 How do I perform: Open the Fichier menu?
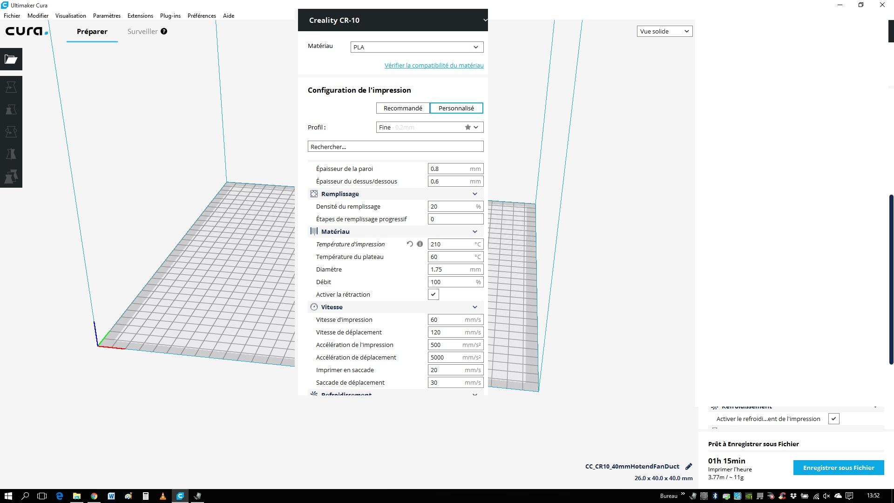(12, 15)
